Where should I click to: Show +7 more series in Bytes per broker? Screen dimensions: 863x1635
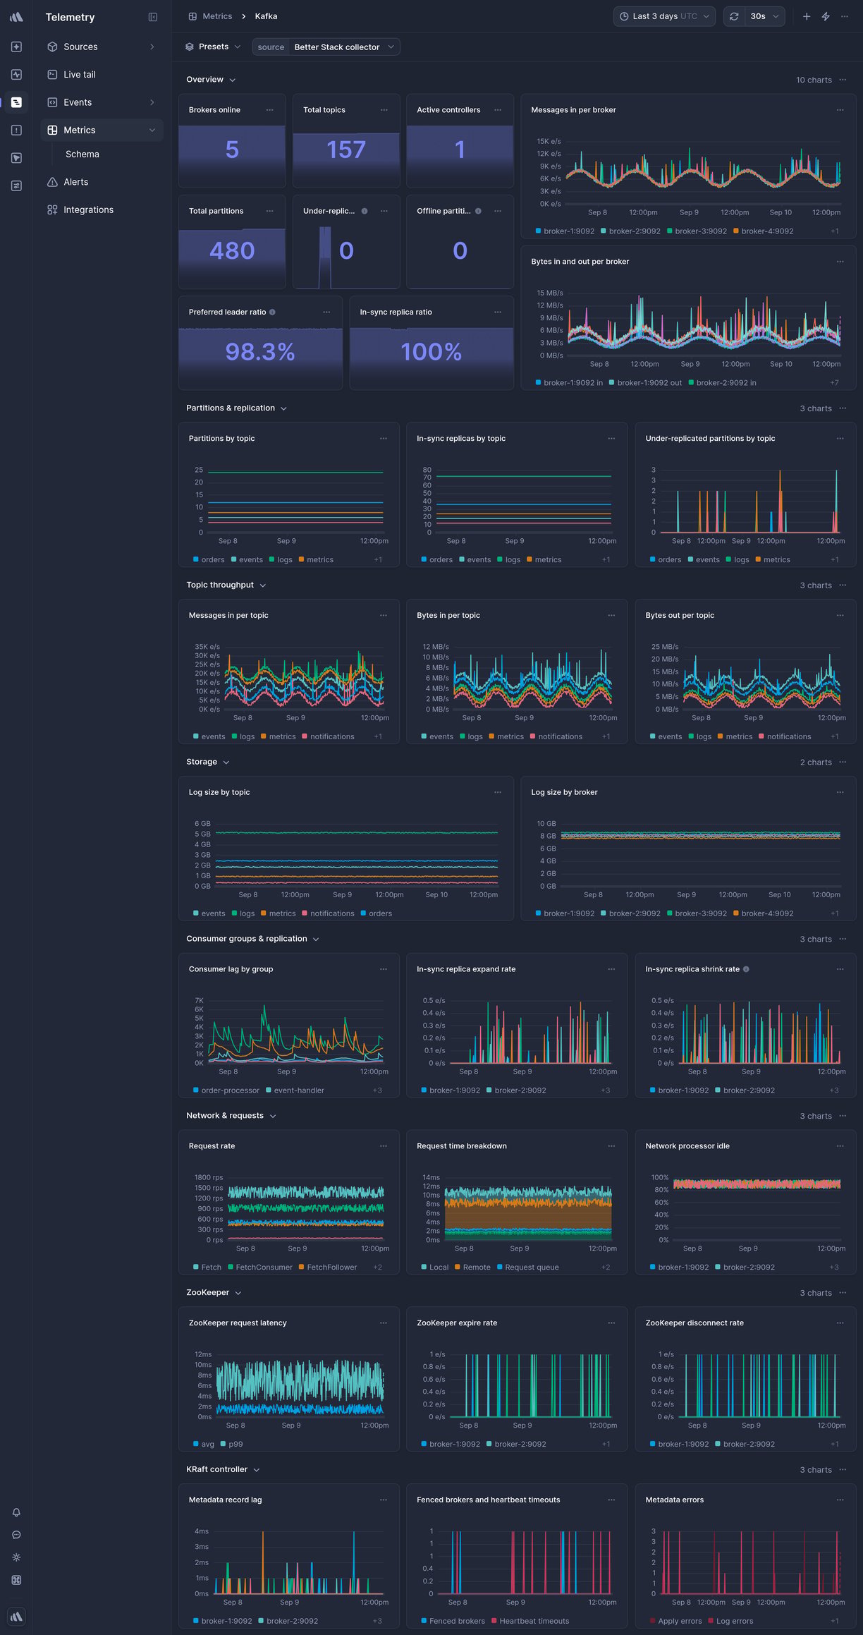834,383
